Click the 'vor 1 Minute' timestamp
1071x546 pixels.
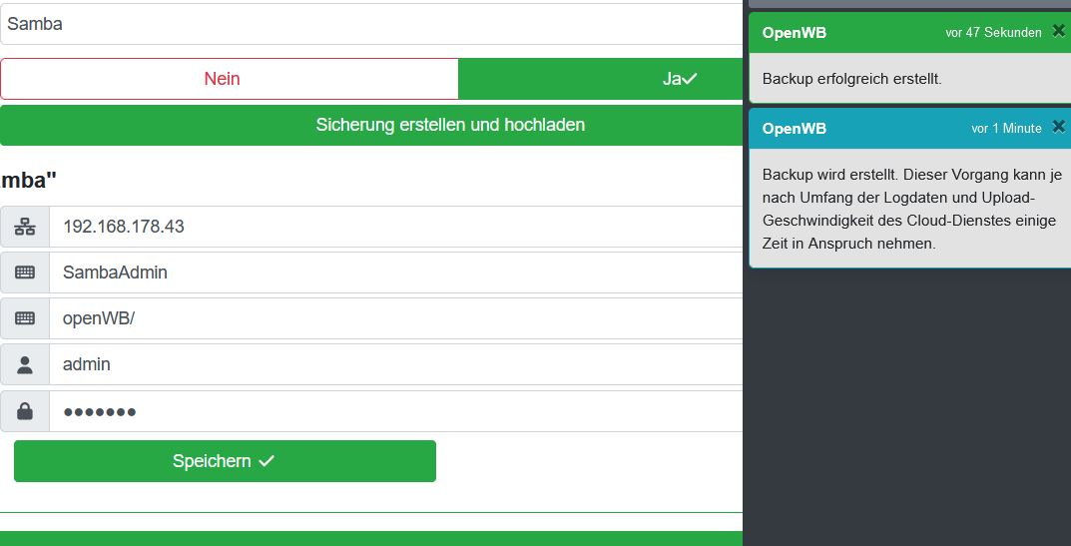point(1006,129)
